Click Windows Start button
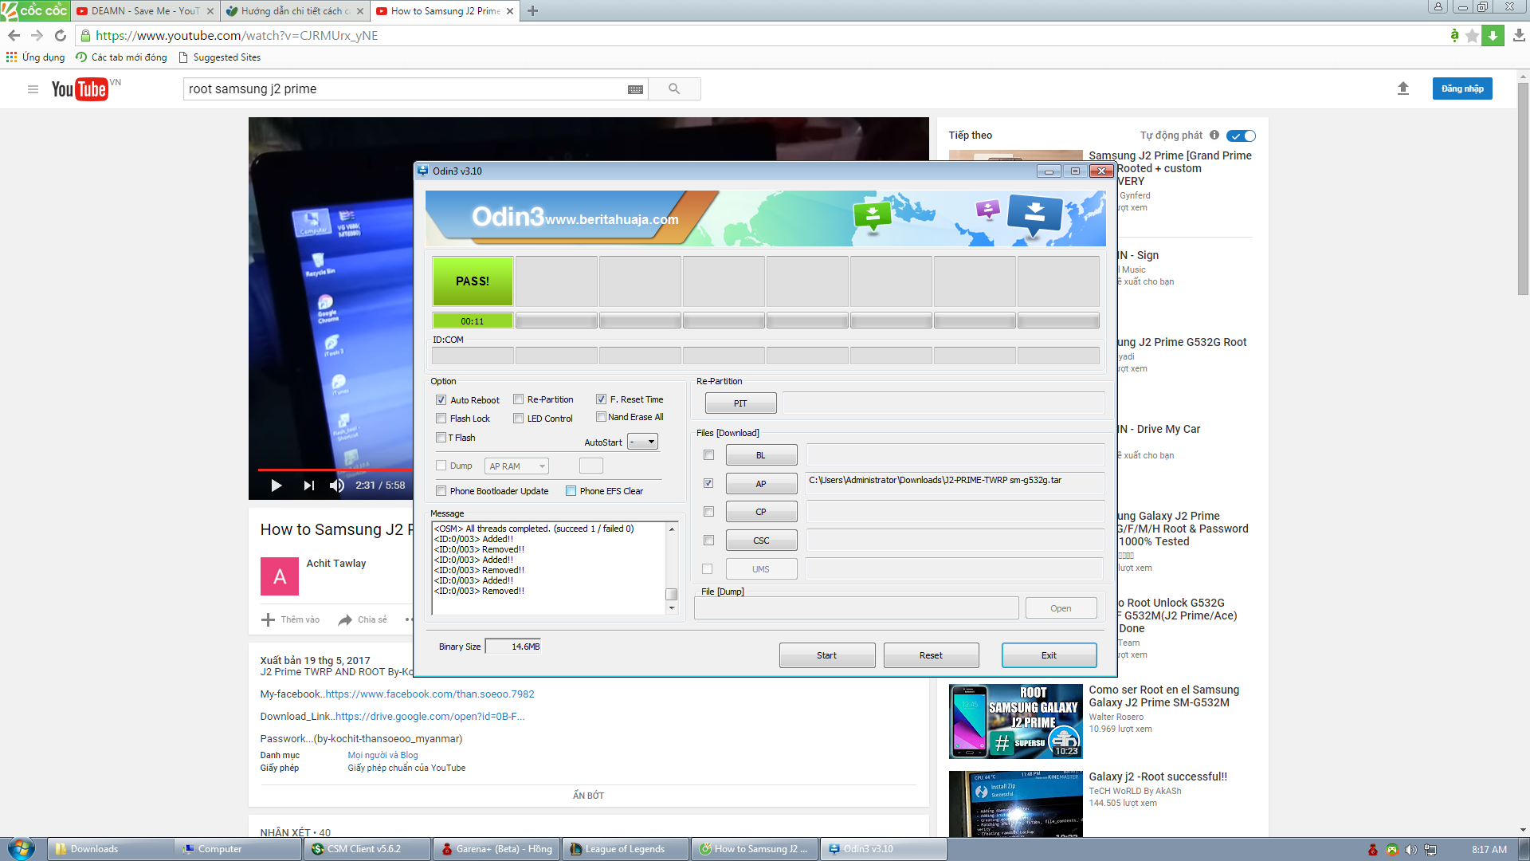The image size is (1530, 861). point(22,848)
